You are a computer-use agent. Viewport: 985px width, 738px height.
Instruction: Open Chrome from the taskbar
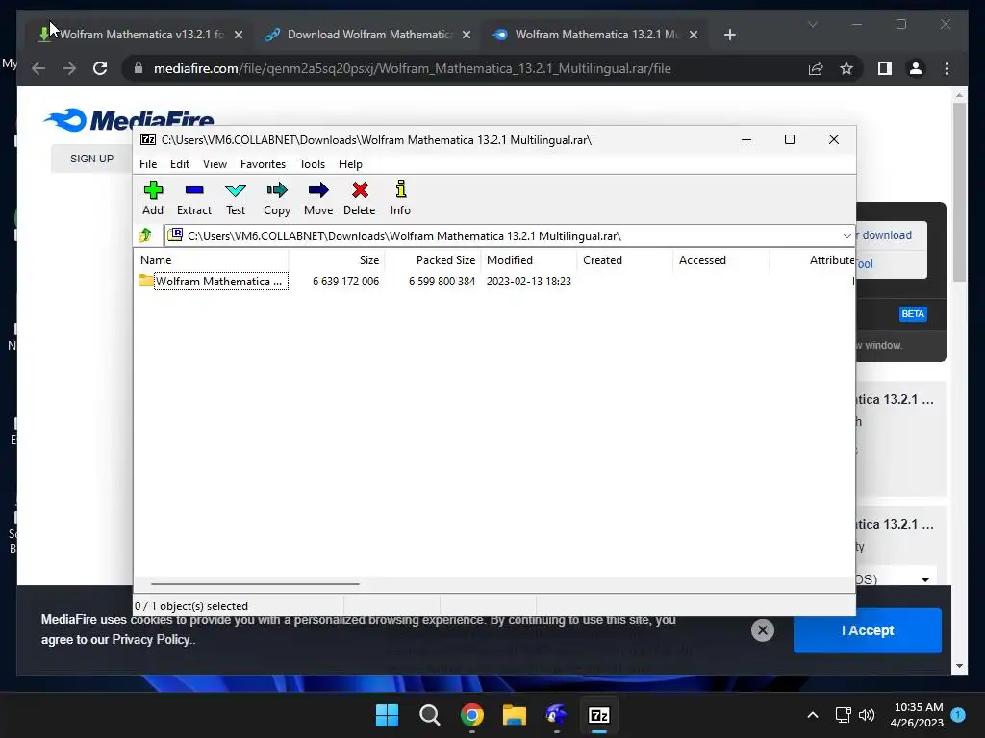471,715
